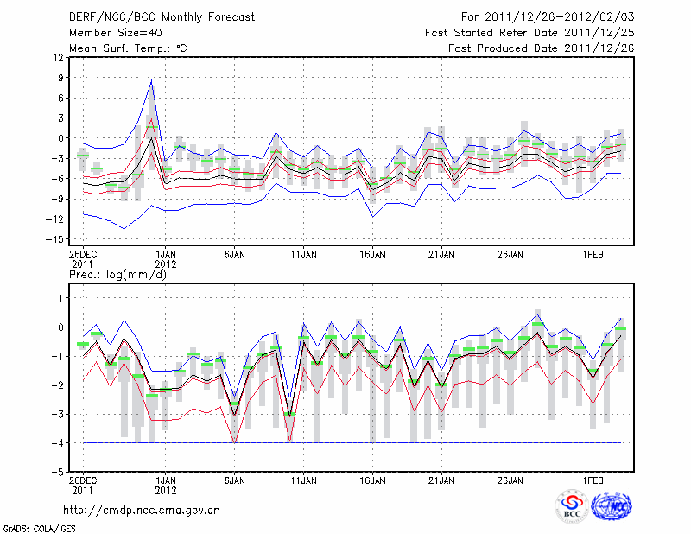Screen dimensions: 691x534
Task: Select the Member Size=40 label
Action: (109, 32)
